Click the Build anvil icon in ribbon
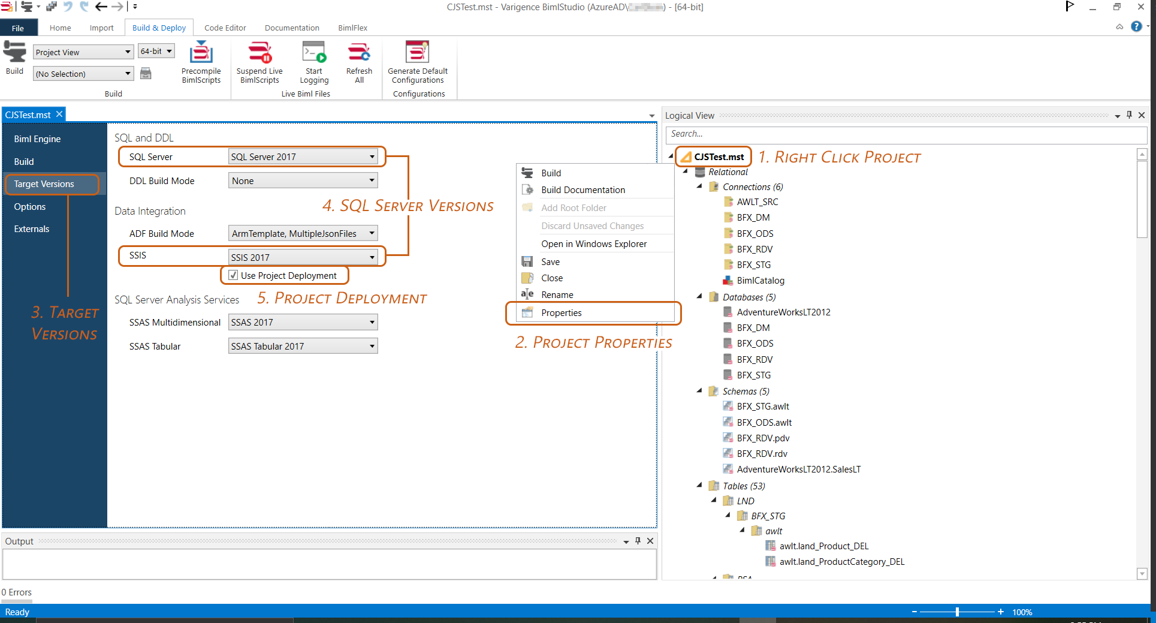Viewport: 1156px width, 623px height. 15,52
